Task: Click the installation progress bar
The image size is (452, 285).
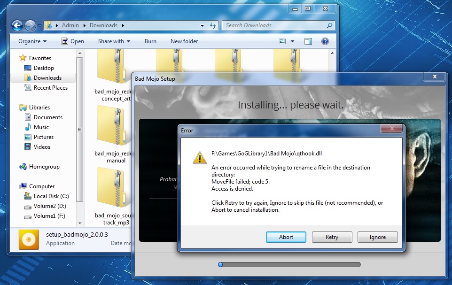Action: click(x=289, y=264)
